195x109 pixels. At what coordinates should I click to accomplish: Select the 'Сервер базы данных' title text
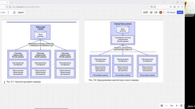pyautogui.click(x=123, y=24)
